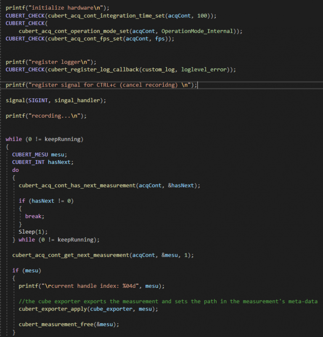Click cubert_acq_cont_fps_set call
323x337 pixels.
(x=85, y=39)
